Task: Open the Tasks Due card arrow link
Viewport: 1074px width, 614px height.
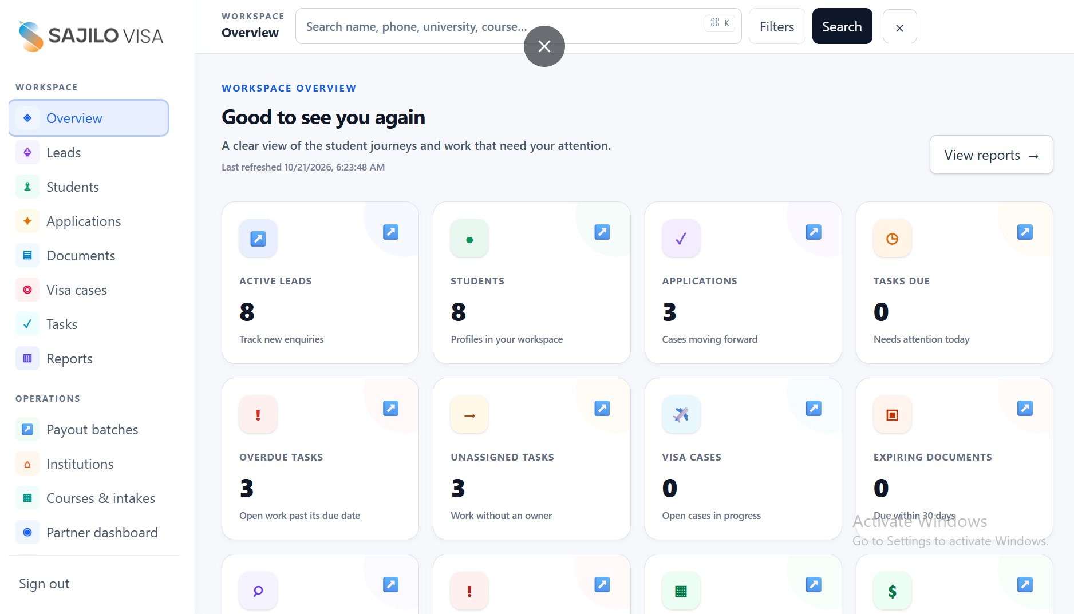Action: (1025, 232)
